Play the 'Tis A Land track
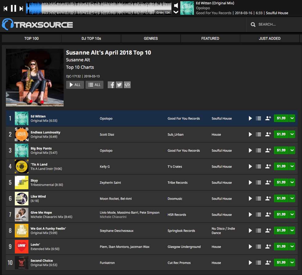The width and height of the screenshot is (302, 275). tap(250, 166)
